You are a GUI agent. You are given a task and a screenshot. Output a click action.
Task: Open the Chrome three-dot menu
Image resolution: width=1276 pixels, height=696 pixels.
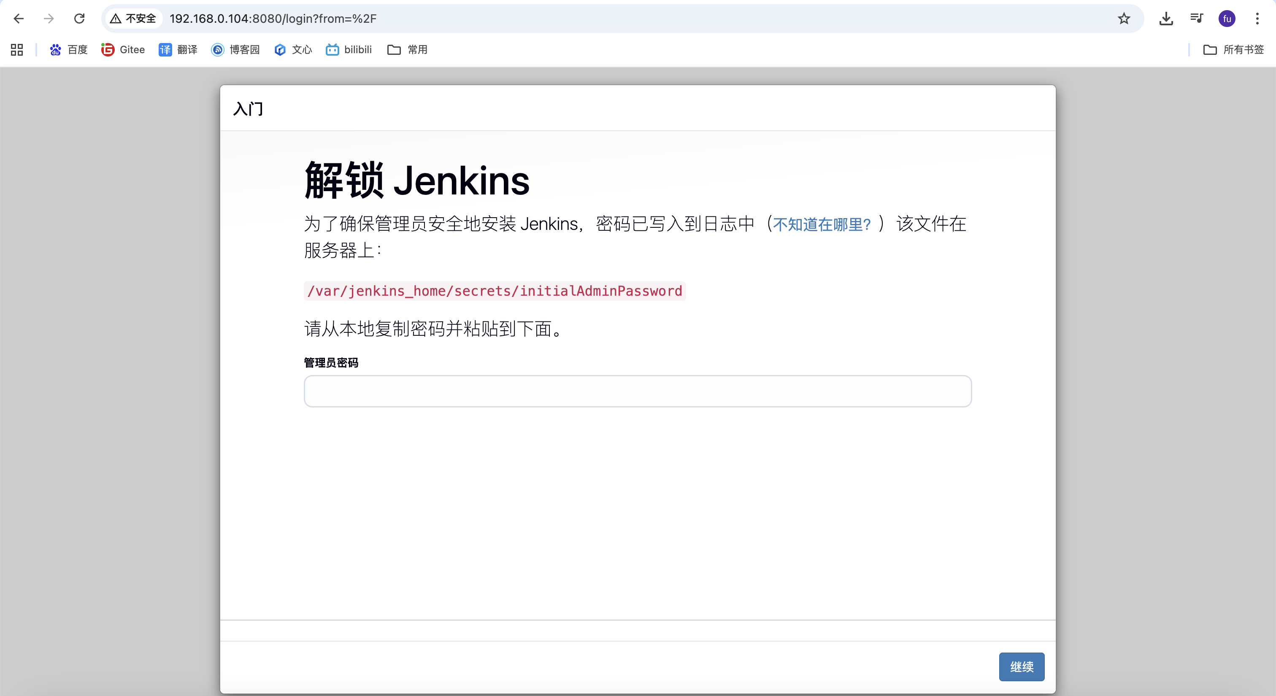coord(1257,19)
